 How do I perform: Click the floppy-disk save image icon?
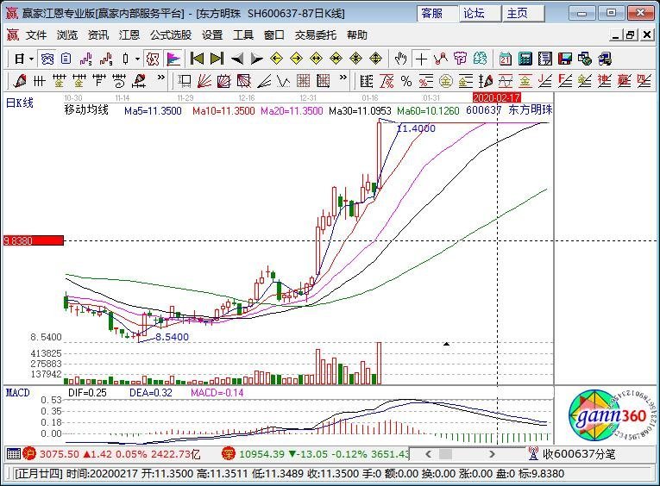pyautogui.click(x=564, y=59)
